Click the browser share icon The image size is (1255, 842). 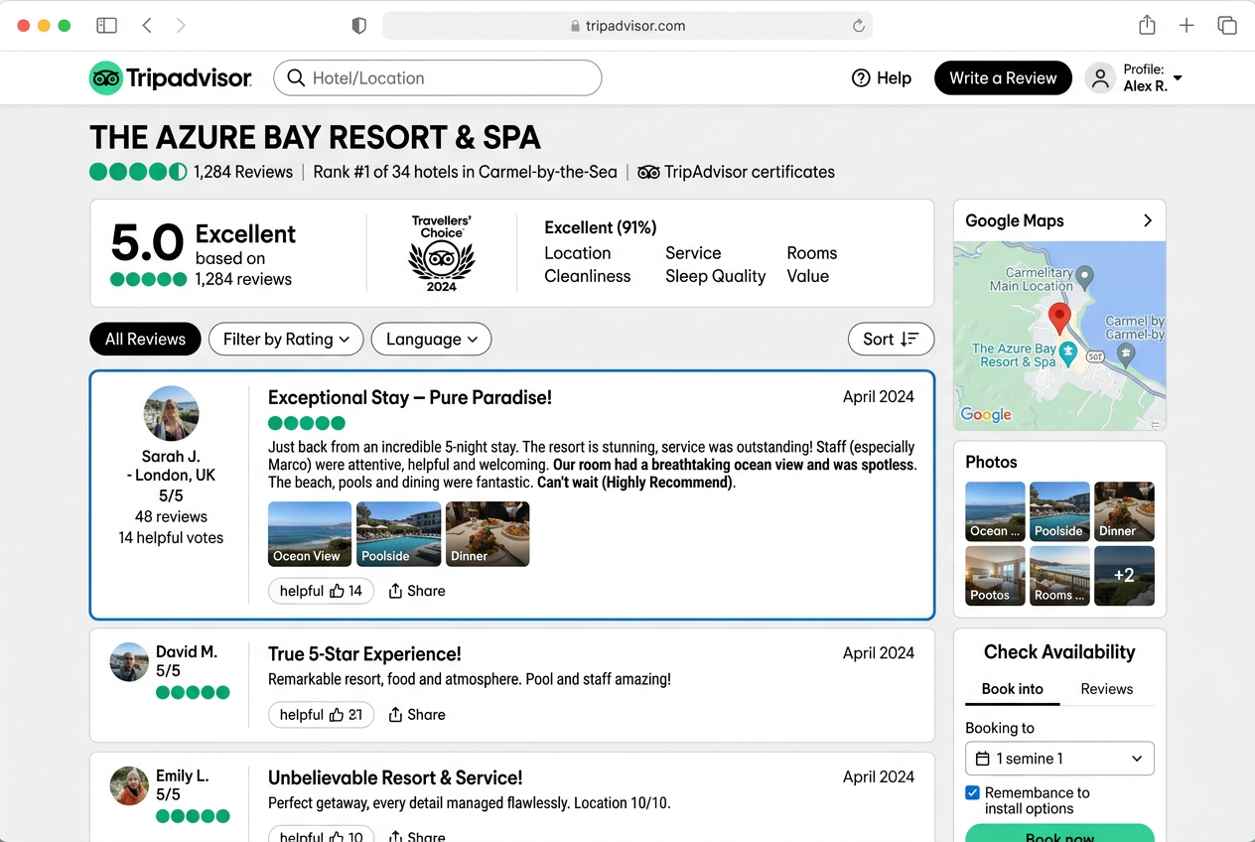pyautogui.click(x=1147, y=25)
